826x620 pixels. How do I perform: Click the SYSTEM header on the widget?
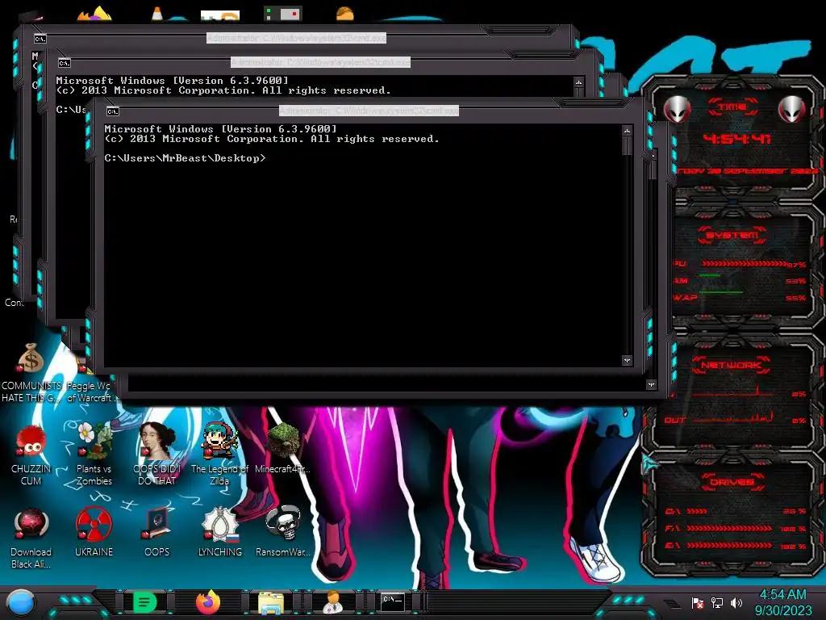[x=732, y=235]
